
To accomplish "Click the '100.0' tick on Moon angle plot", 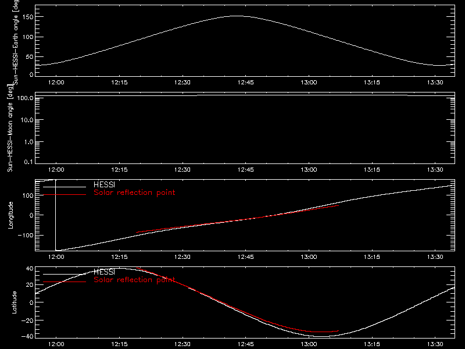I will pos(25,98).
